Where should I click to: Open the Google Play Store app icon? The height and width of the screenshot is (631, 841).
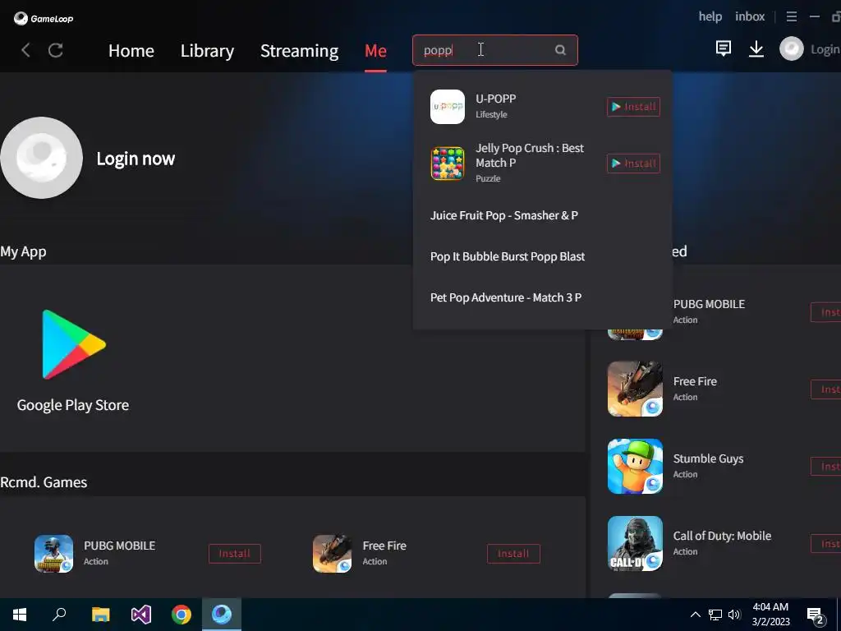[73, 344]
